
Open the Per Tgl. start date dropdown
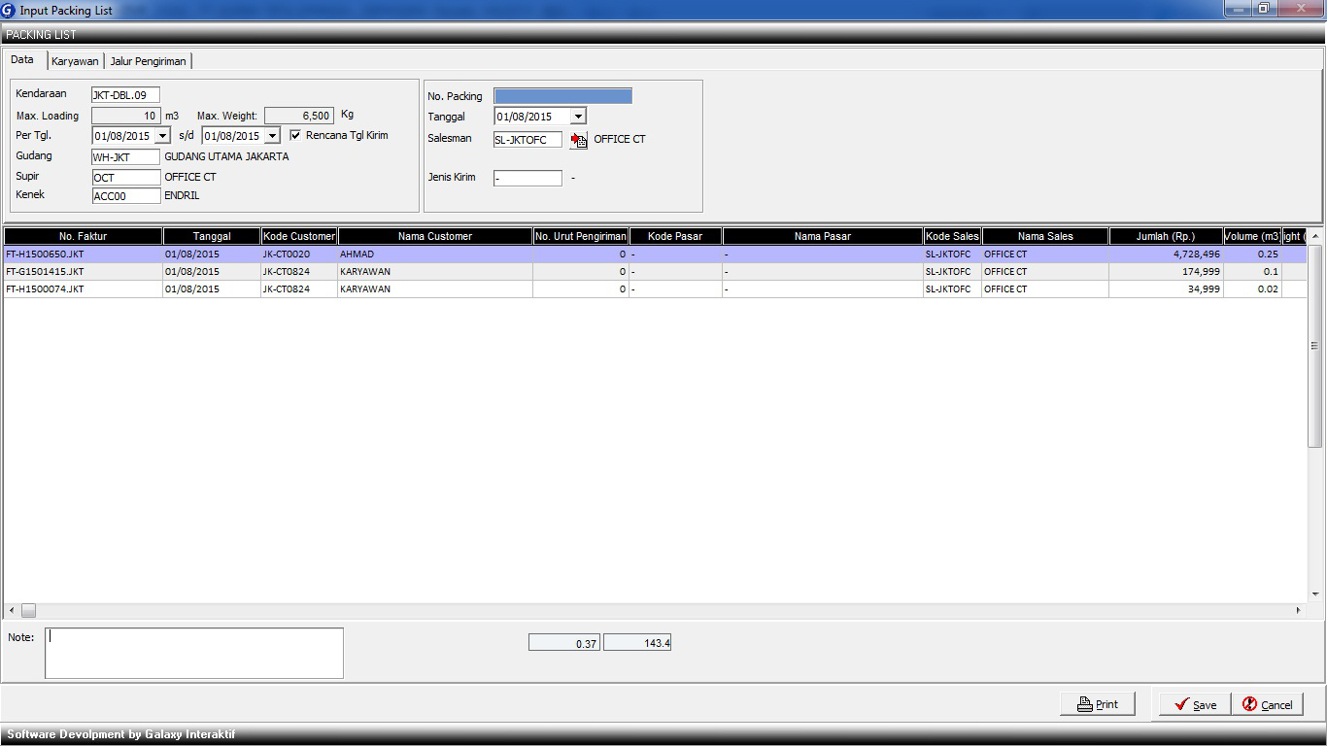tap(162, 136)
